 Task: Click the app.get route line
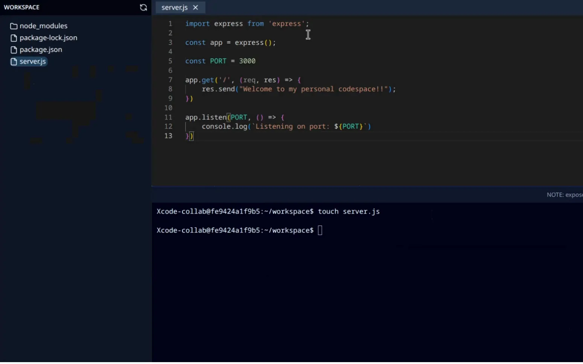tap(243, 80)
